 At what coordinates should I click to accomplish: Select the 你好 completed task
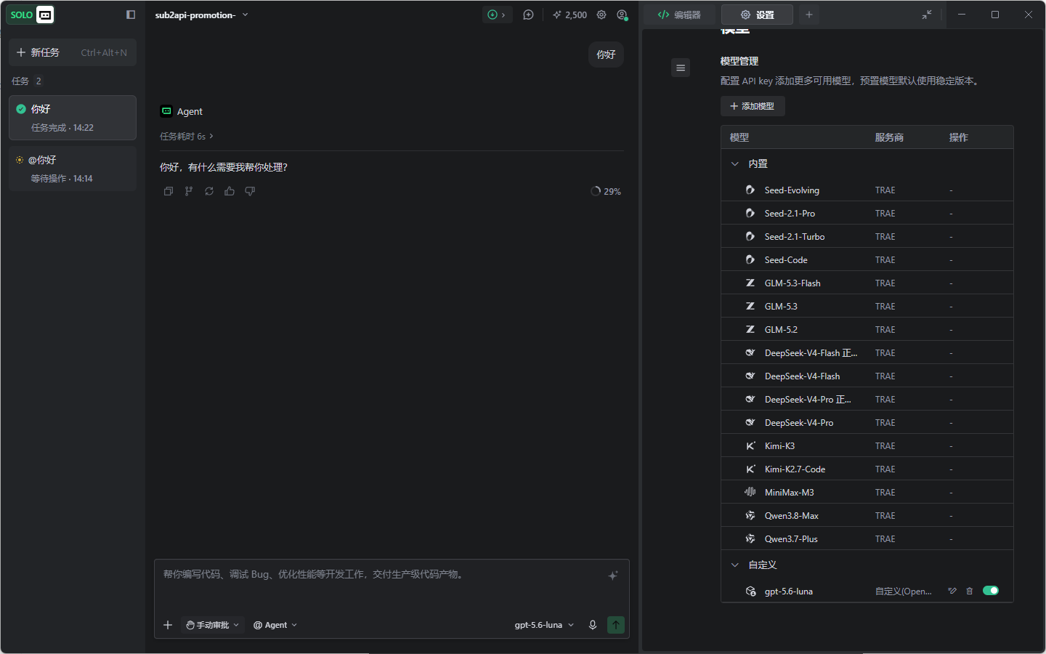73,118
